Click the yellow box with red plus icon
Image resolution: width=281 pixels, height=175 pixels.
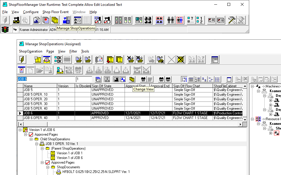click(110, 60)
